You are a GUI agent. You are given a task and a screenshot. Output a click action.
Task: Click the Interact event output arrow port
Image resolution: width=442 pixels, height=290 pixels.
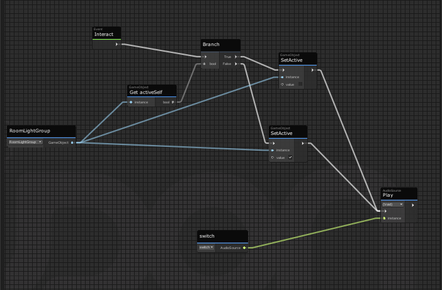pyautogui.click(x=117, y=45)
